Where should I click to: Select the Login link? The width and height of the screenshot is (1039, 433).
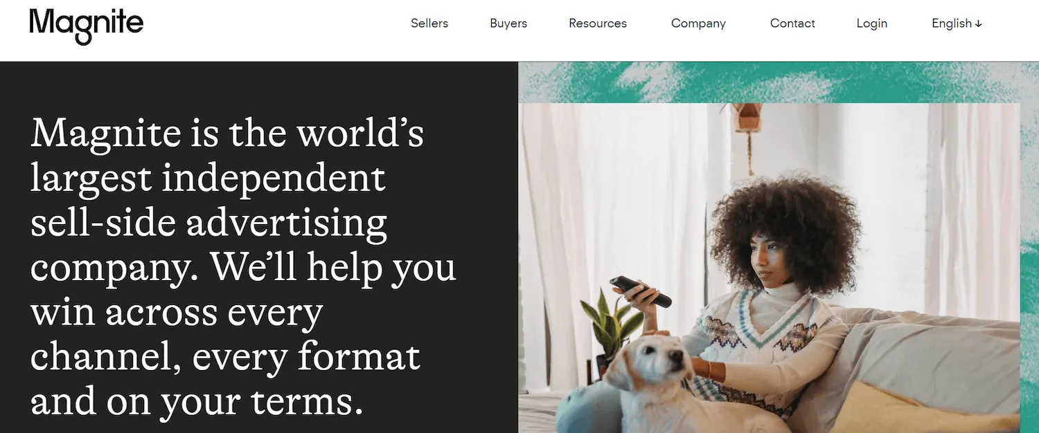[x=871, y=24]
